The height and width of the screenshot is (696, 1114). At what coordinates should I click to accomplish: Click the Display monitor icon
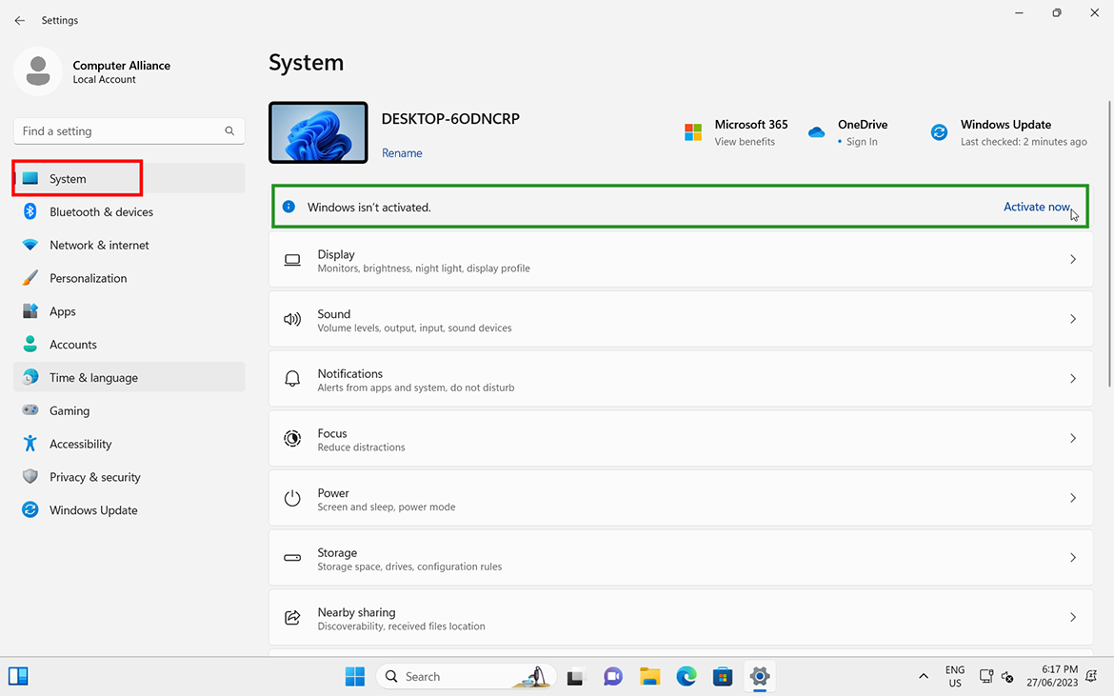(292, 259)
